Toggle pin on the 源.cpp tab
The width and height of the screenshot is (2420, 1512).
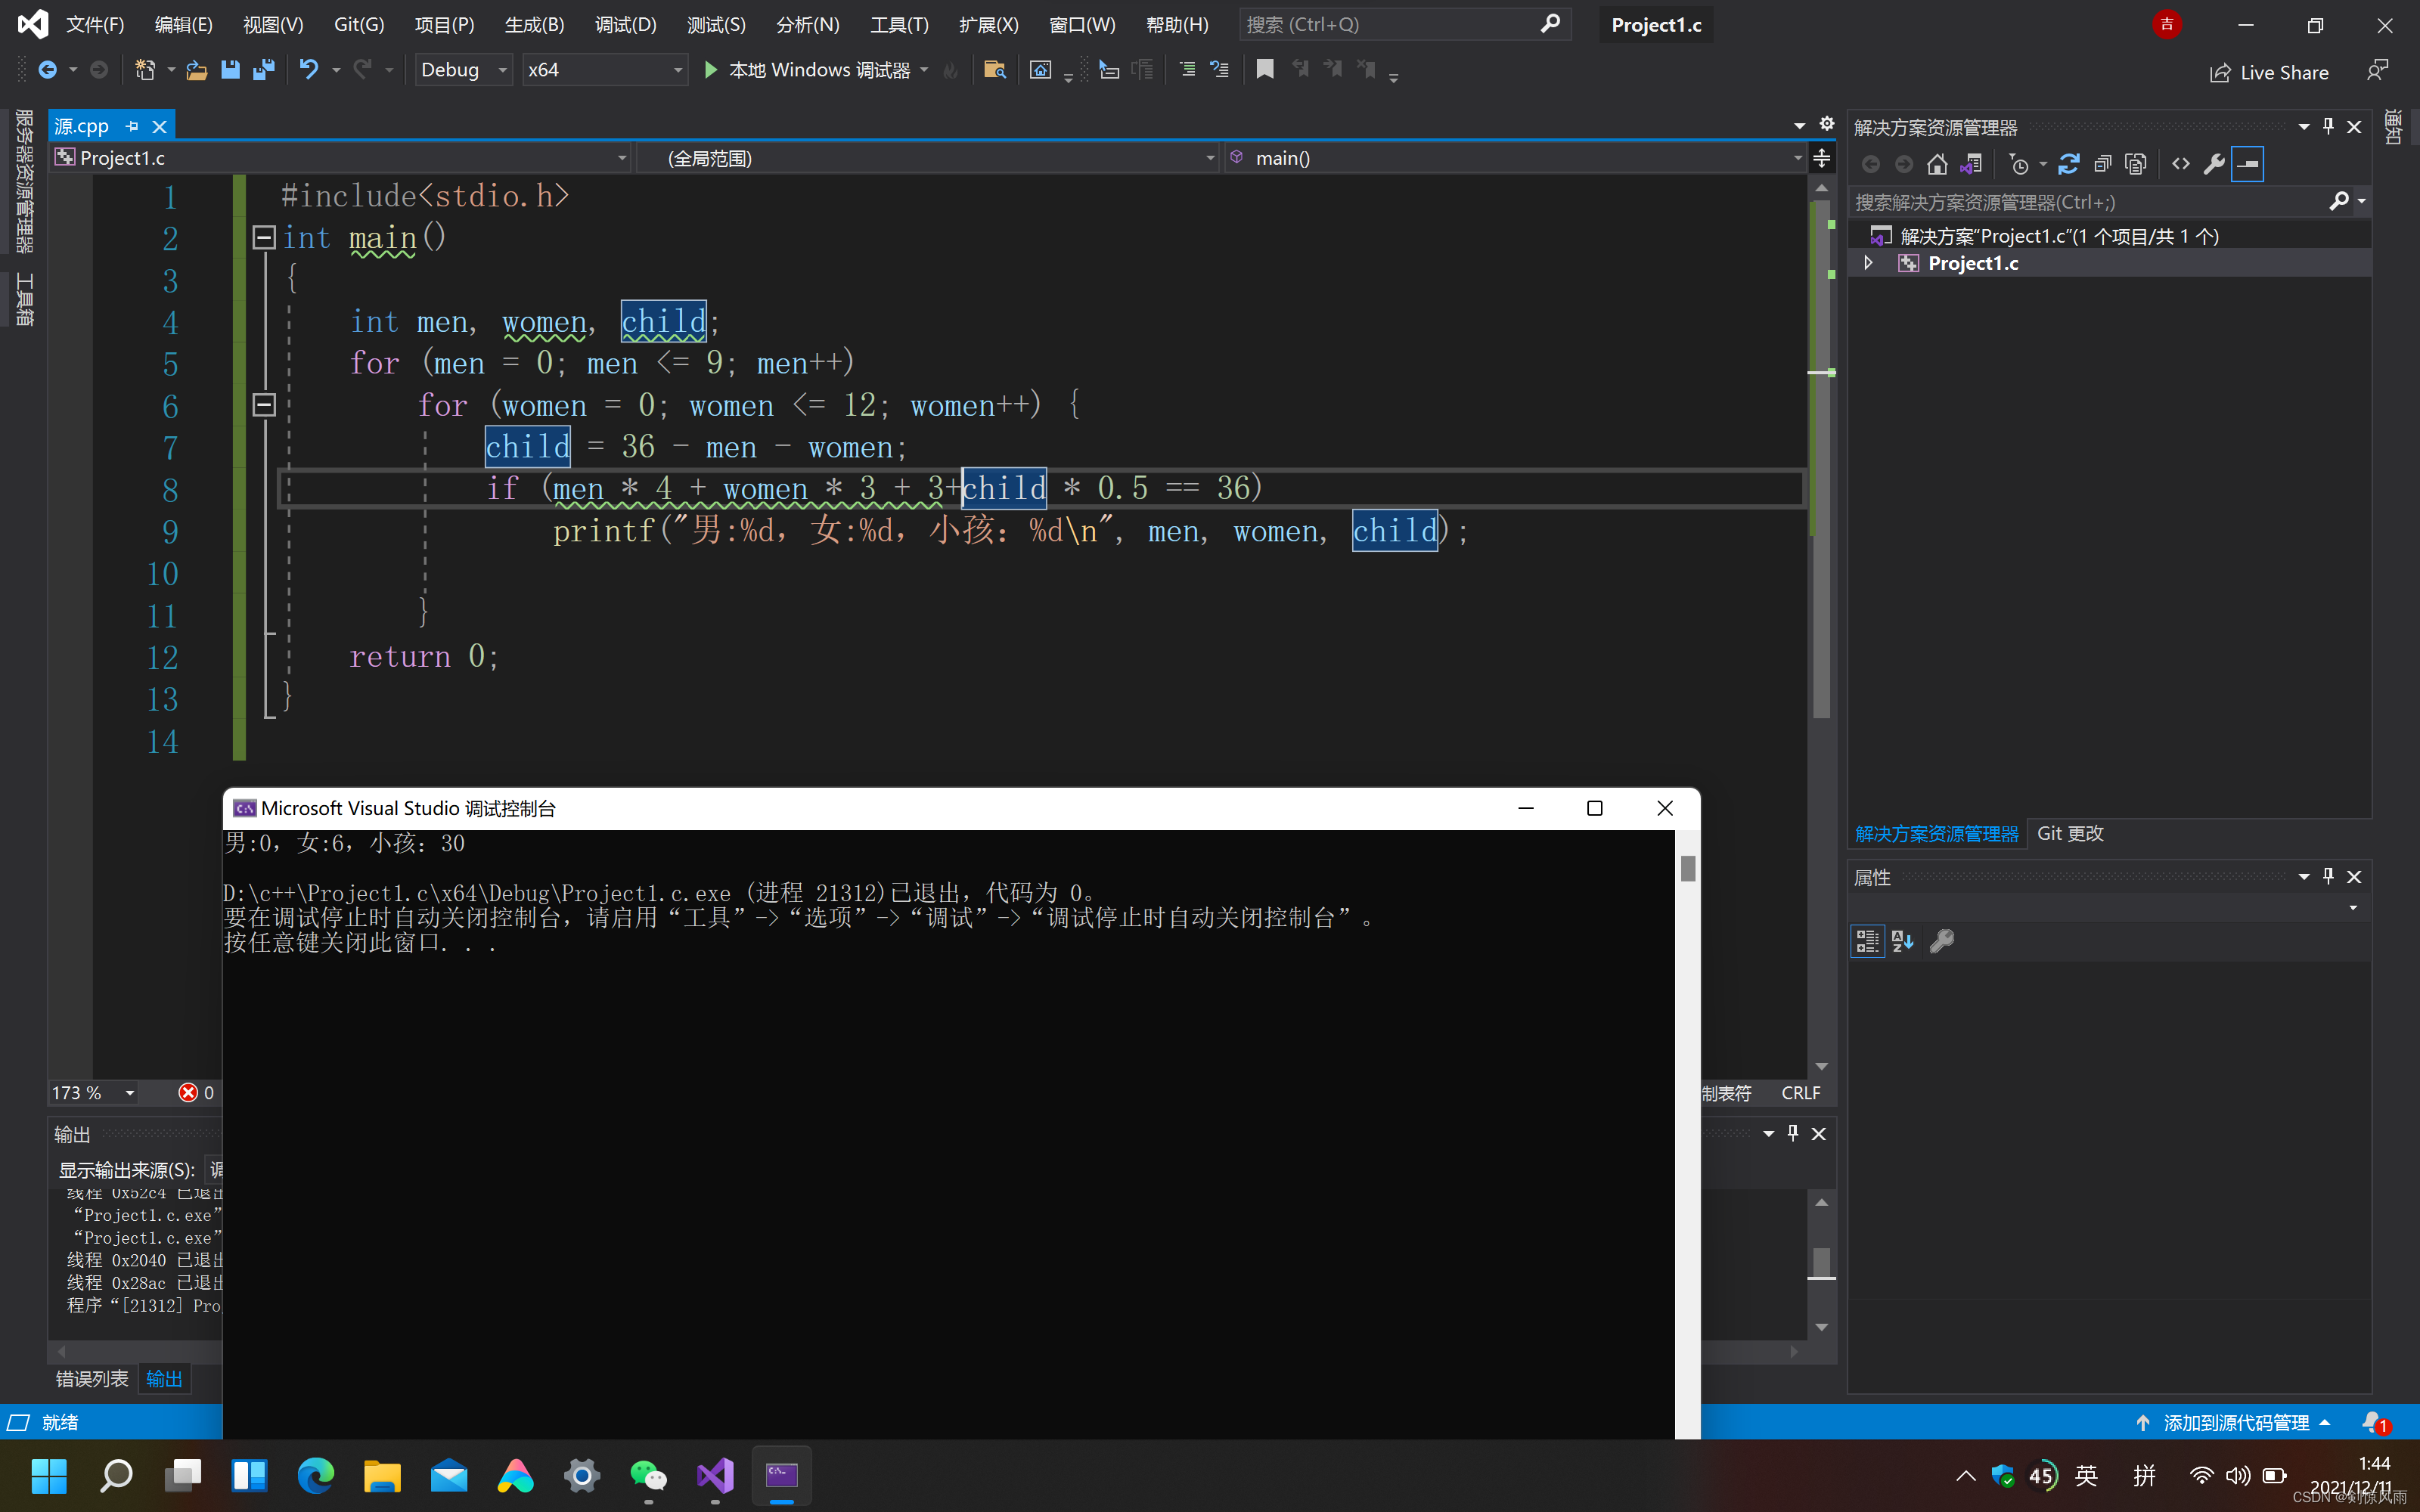pyautogui.click(x=132, y=126)
